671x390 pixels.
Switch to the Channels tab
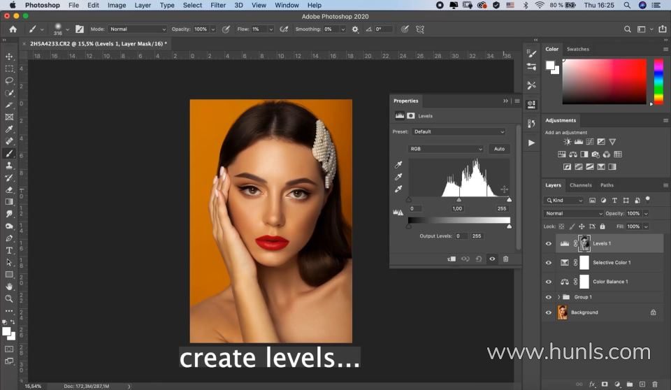coord(580,185)
